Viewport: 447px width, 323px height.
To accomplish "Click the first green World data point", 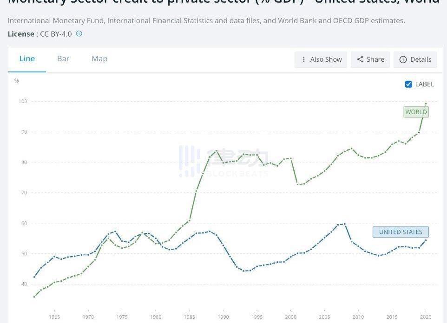I will [34, 297].
